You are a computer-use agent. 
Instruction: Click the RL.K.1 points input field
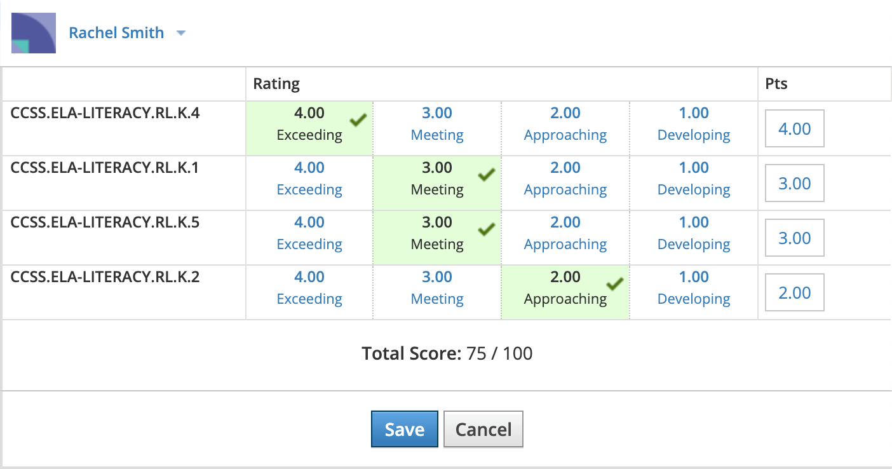tap(795, 184)
